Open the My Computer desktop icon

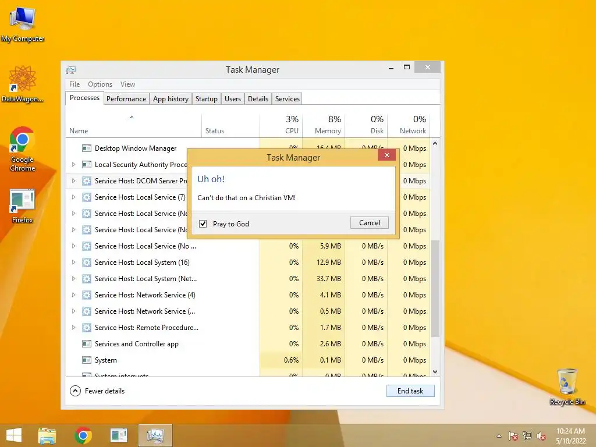point(23,23)
